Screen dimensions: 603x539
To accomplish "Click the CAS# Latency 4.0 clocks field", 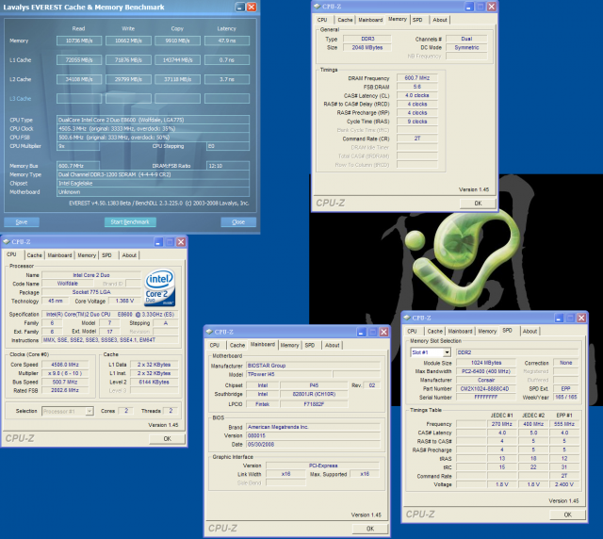I will click(417, 95).
